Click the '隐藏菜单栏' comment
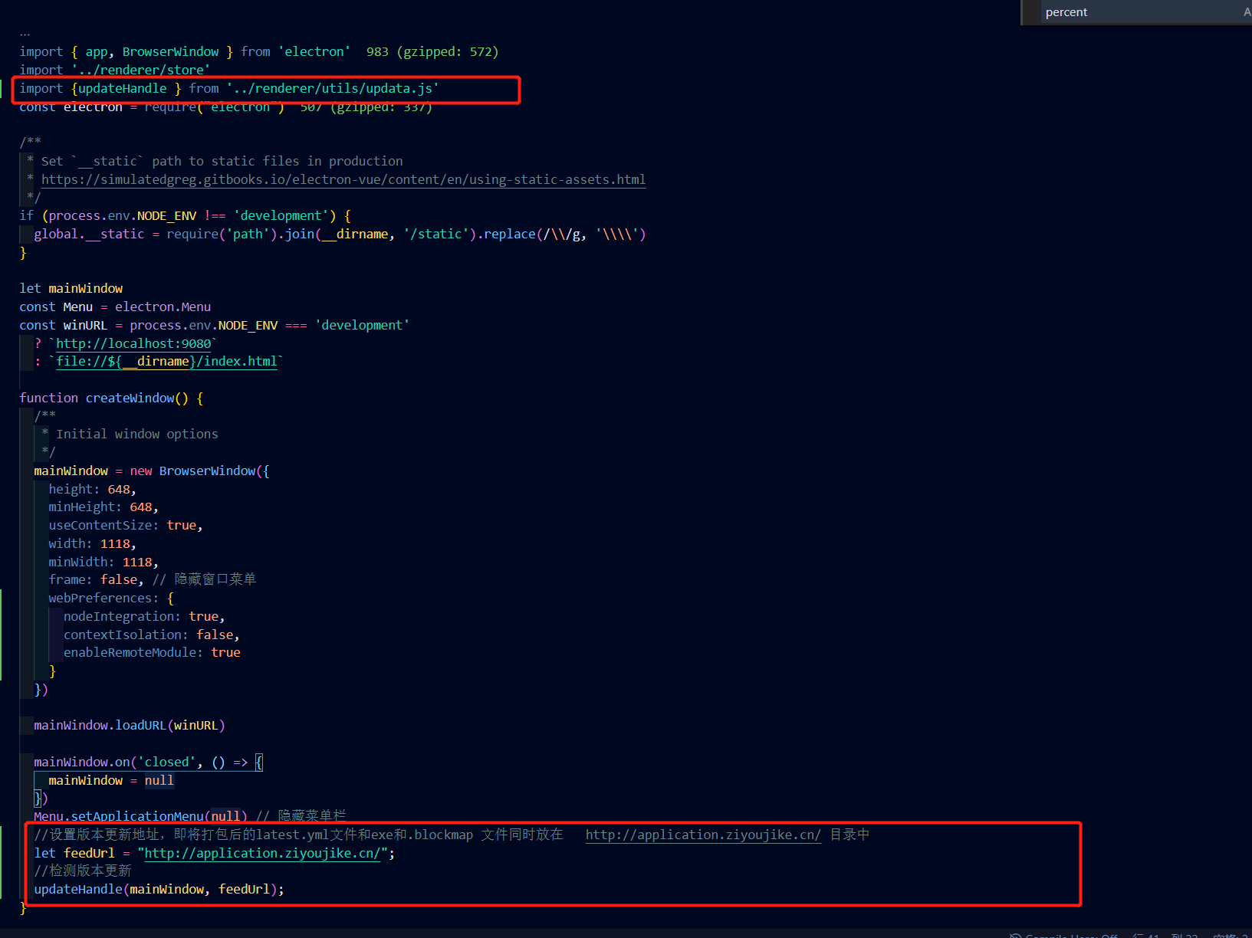This screenshot has width=1252, height=938. (x=301, y=816)
